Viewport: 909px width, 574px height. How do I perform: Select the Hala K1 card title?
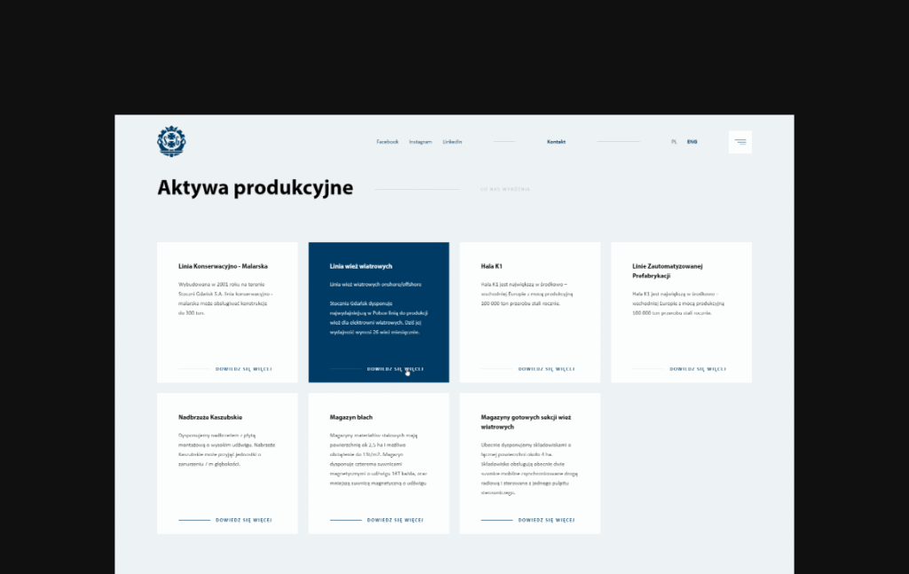492,266
